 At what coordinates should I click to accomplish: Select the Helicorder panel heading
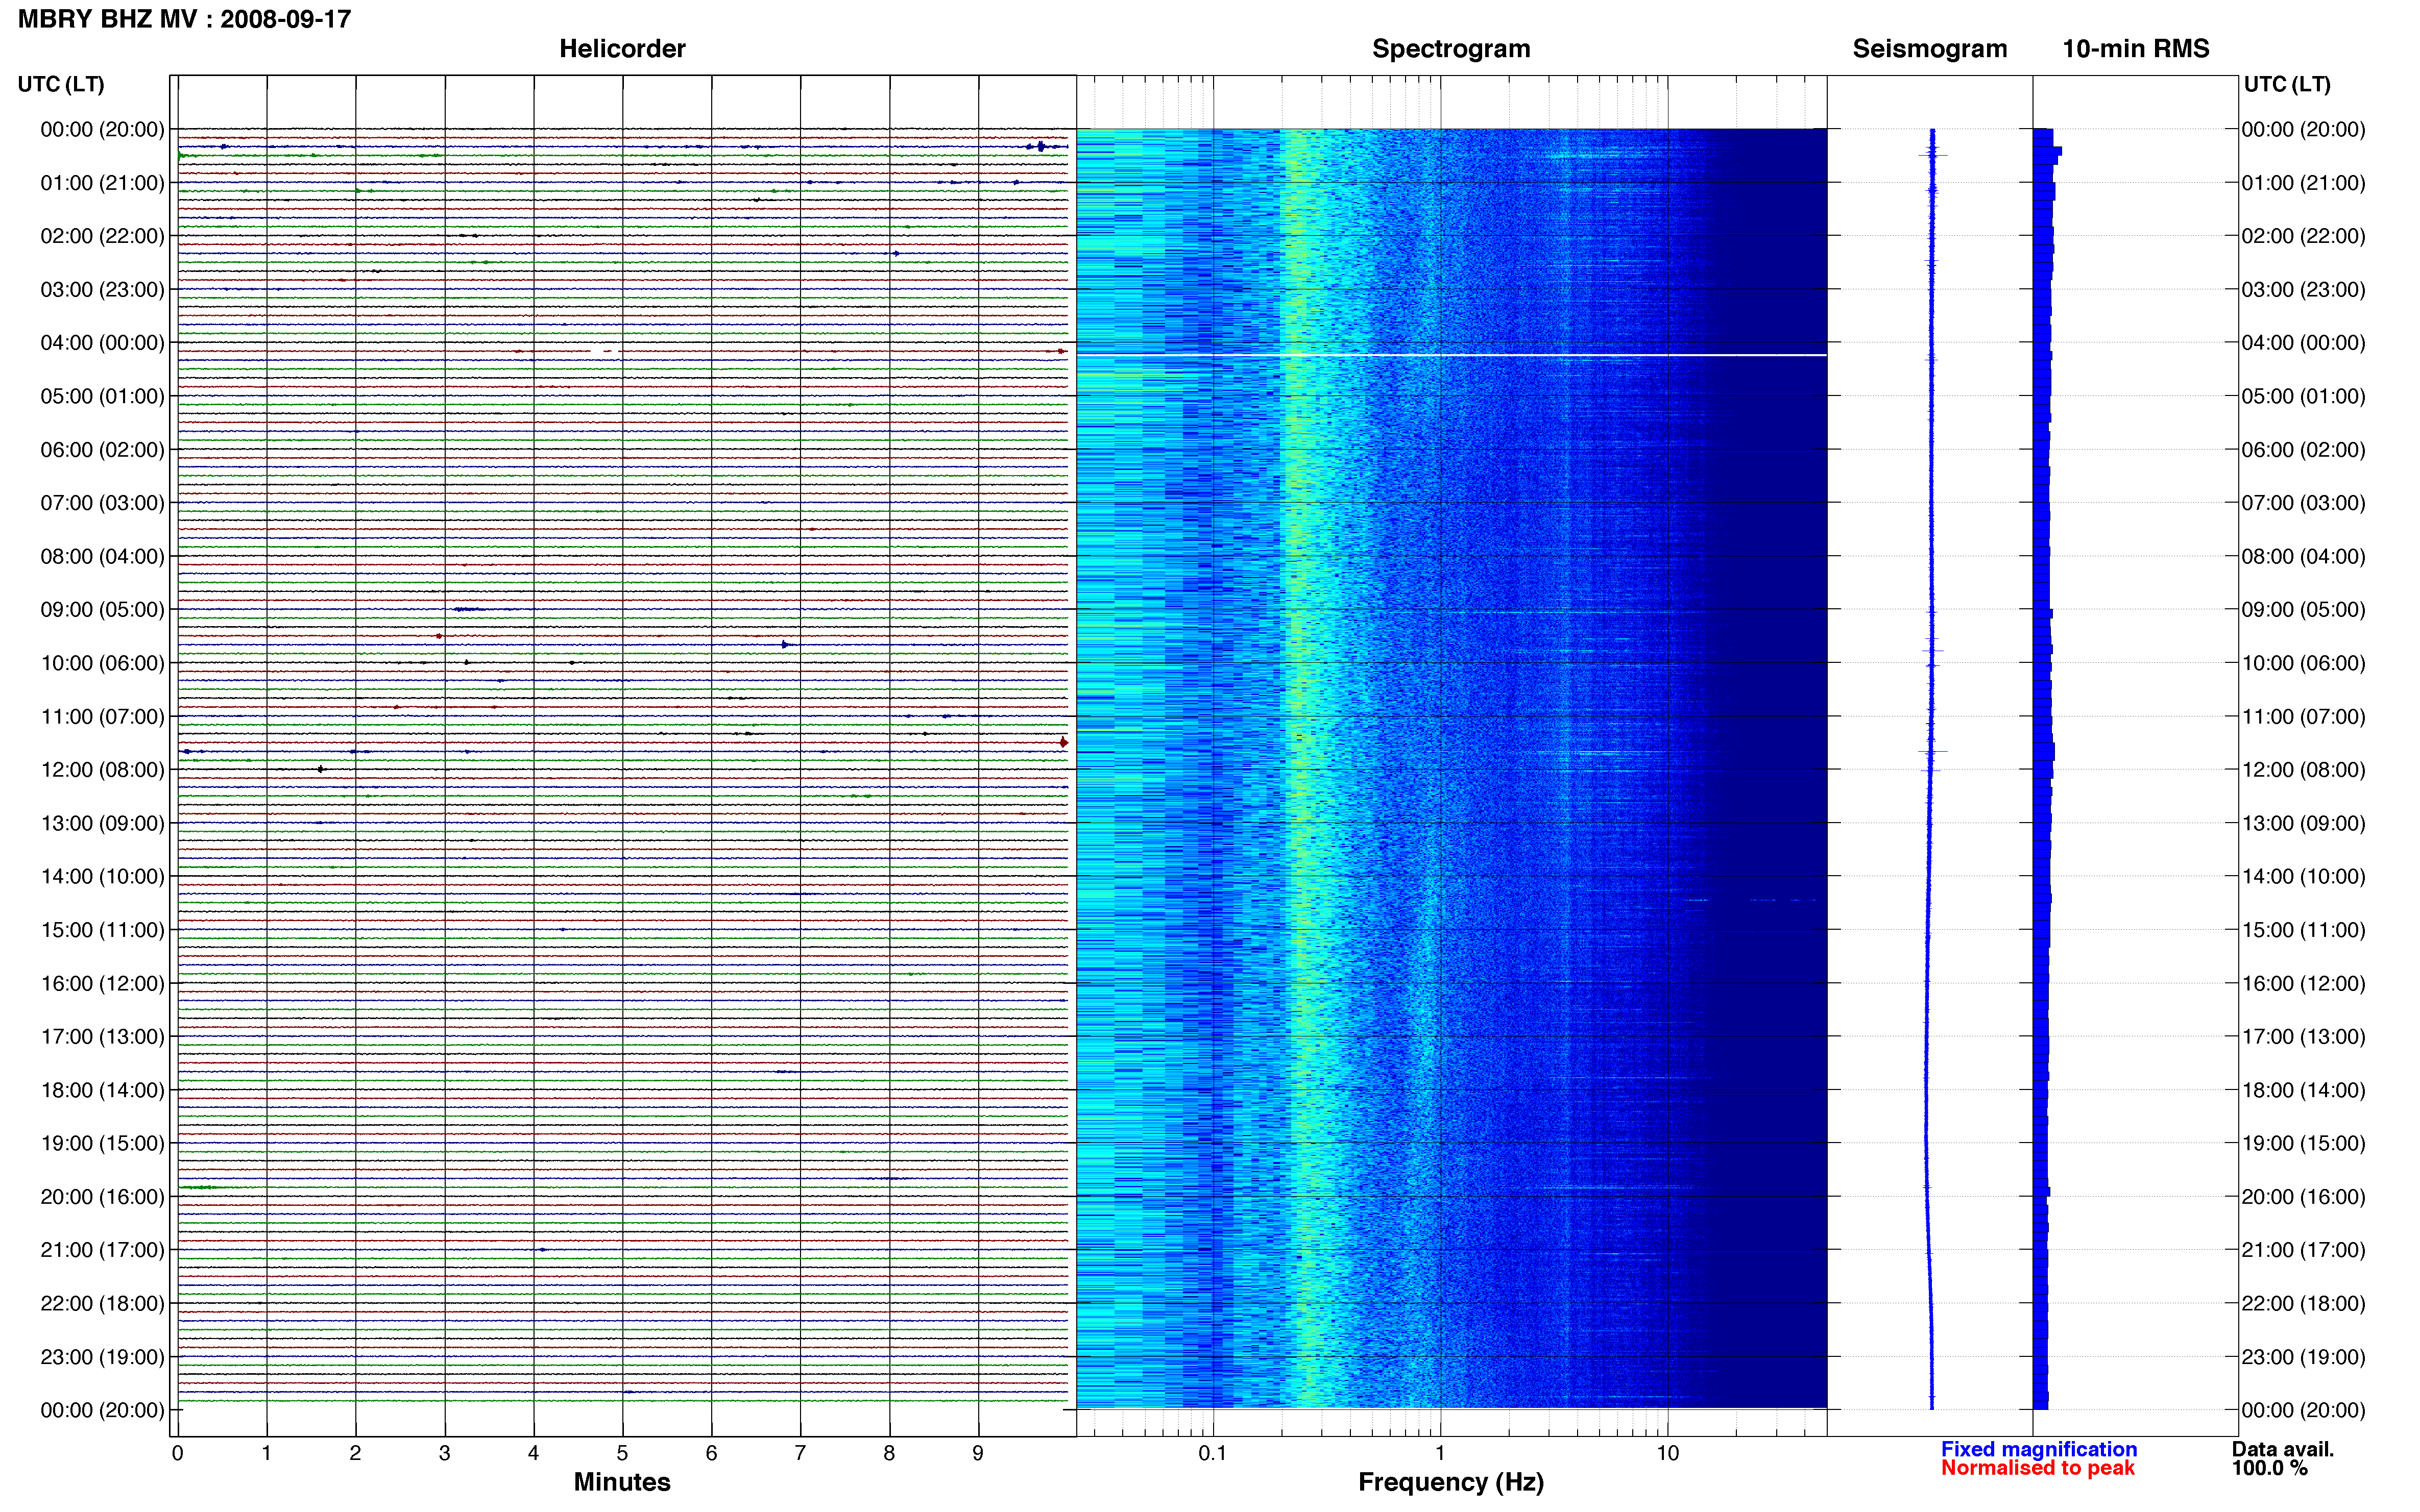point(621,49)
